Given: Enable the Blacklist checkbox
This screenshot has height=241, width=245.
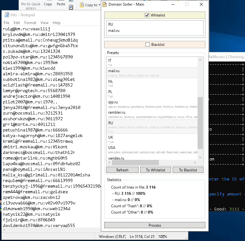Looking at the screenshot, I should [x=148, y=45].
